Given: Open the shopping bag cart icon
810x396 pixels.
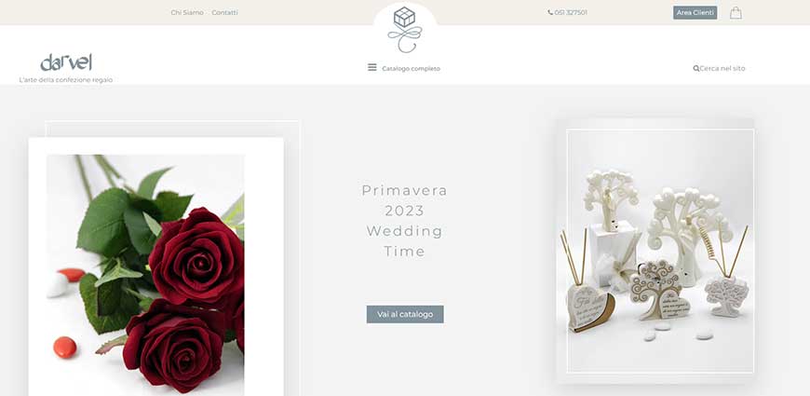Looking at the screenshot, I should pyautogui.click(x=736, y=13).
